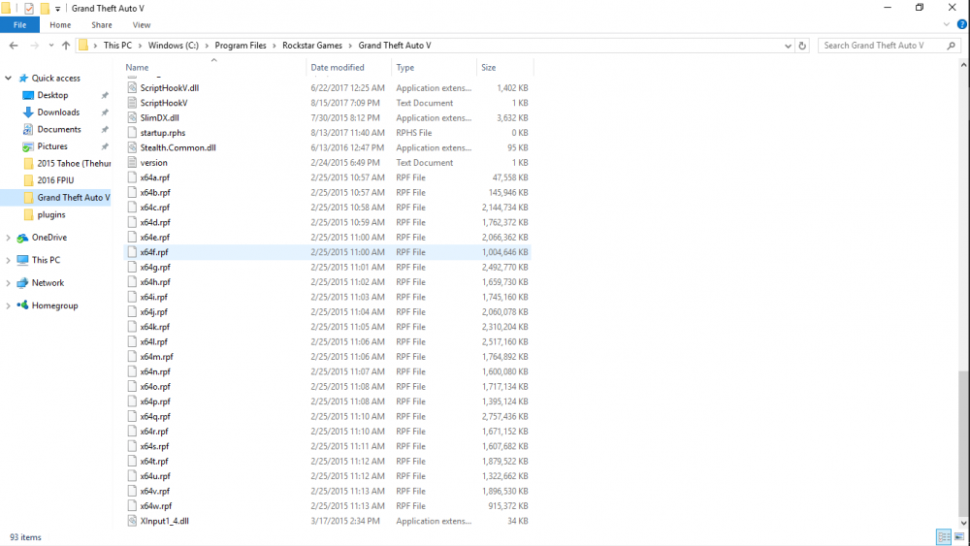Image resolution: width=970 pixels, height=546 pixels.
Task: Sort by the Size column header
Action: click(489, 67)
